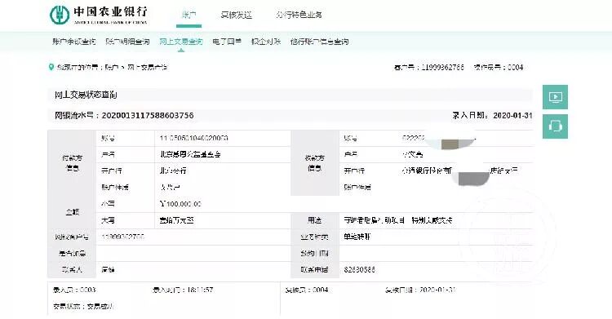Click 操作员号 0004 in header
The height and width of the screenshot is (319, 612).
[x=498, y=67]
